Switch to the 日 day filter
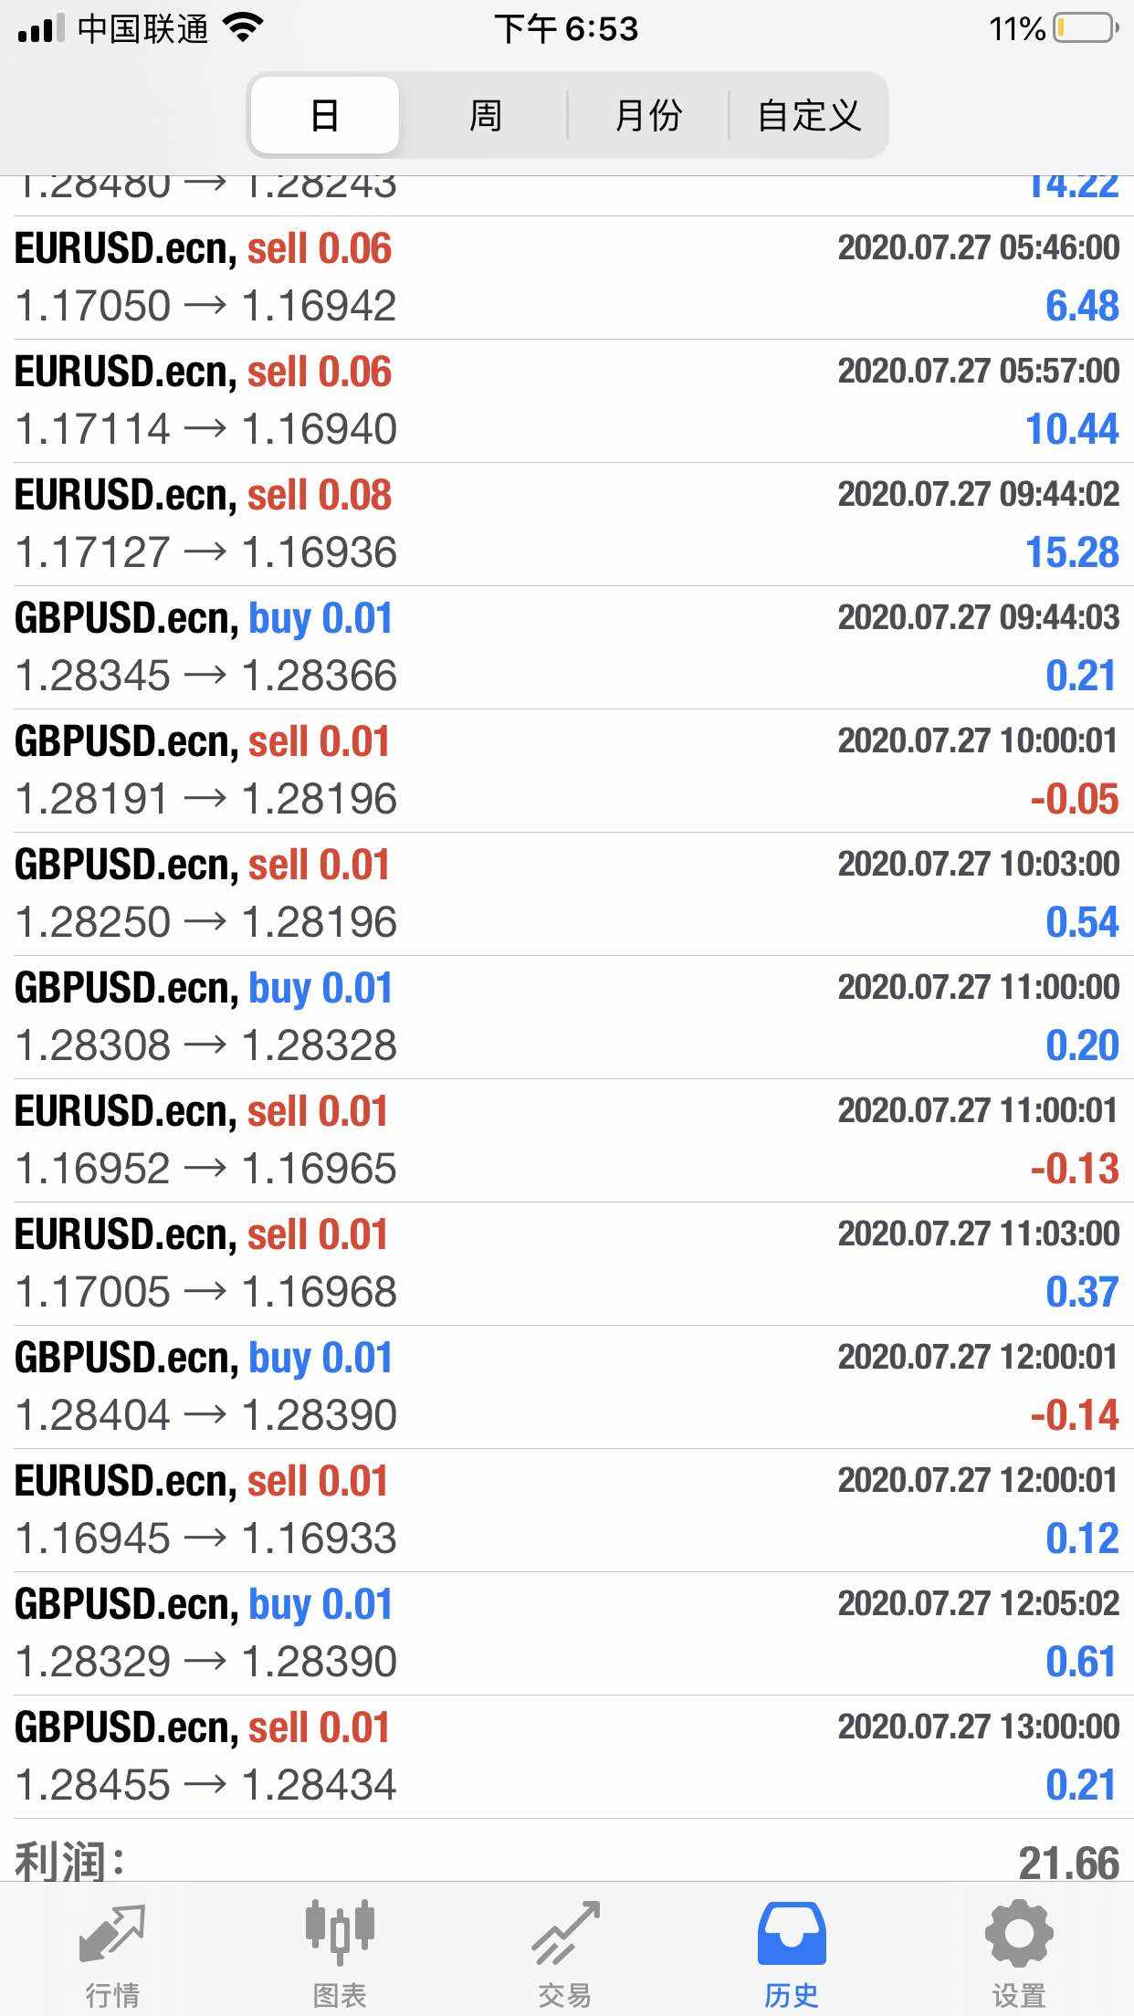 (324, 116)
